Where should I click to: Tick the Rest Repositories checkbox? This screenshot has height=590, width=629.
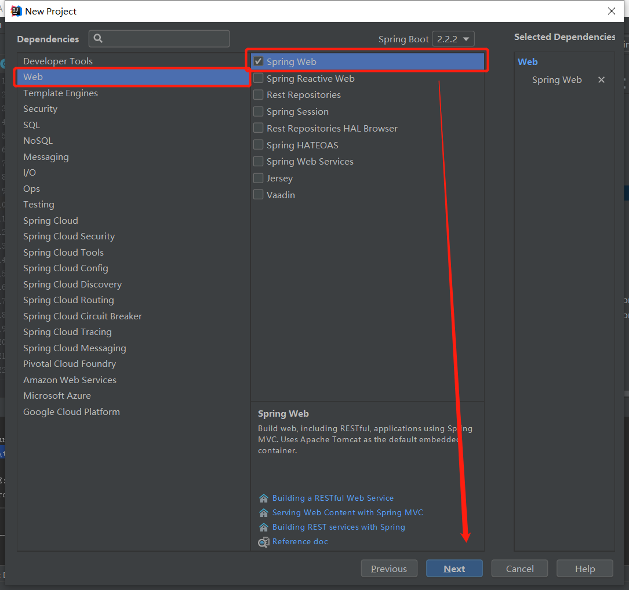tap(259, 94)
